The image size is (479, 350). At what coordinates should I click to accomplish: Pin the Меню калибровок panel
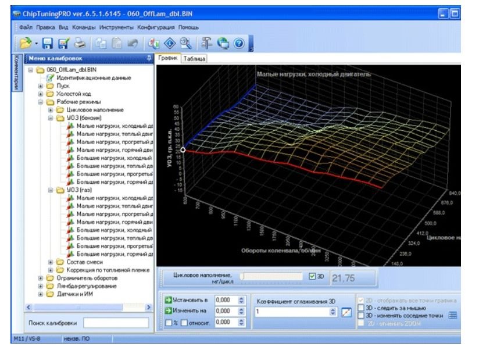(x=149, y=59)
